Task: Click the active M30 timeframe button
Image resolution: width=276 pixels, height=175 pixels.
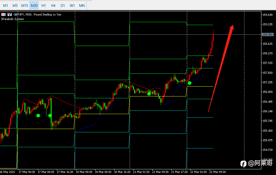Action: pyautogui.click(x=34, y=5)
